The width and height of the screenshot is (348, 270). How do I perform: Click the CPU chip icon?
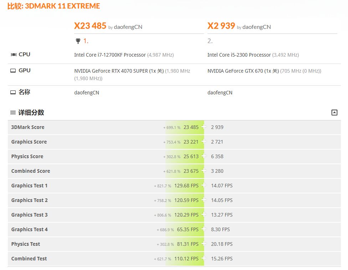click(14, 54)
